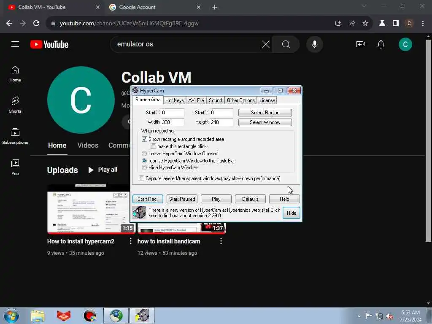This screenshot has height=324, width=432.
Task: Enable make this rectangle blink
Action: (x=154, y=146)
